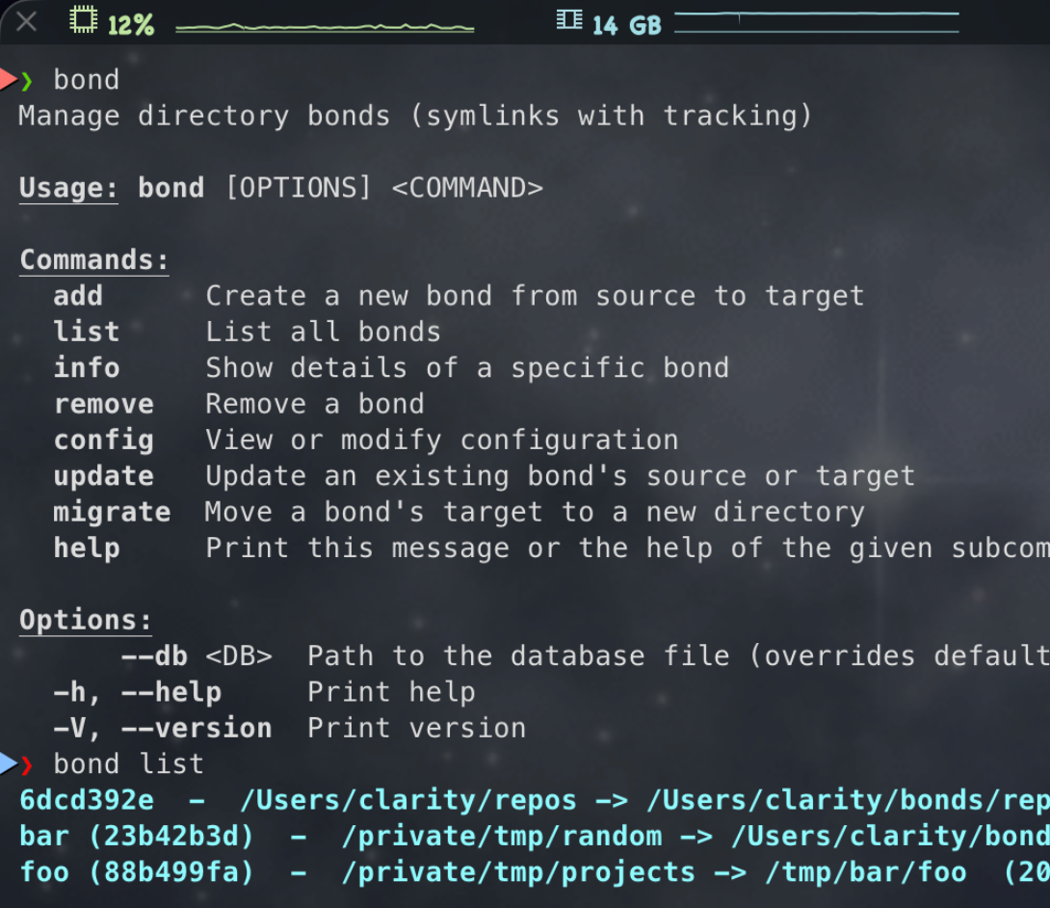The height and width of the screenshot is (908, 1050).
Task: Click 'Remove a bond' description
Action: click(315, 404)
